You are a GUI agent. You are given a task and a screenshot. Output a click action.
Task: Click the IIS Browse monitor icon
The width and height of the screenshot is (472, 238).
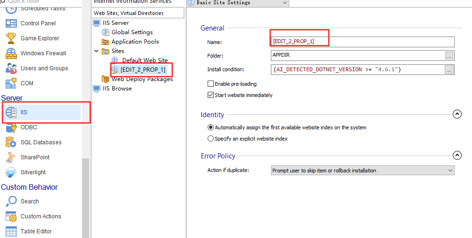click(x=97, y=89)
